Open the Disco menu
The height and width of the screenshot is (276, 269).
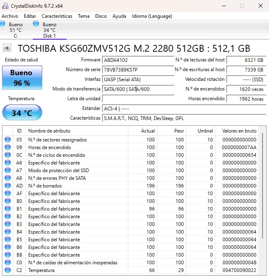point(101,16)
